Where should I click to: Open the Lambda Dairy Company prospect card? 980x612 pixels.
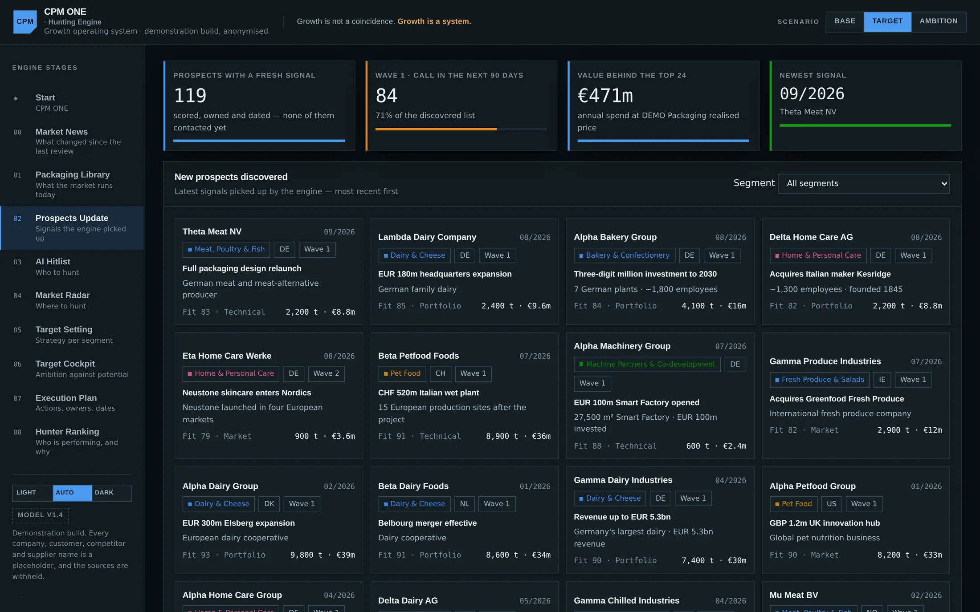point(464,271)
